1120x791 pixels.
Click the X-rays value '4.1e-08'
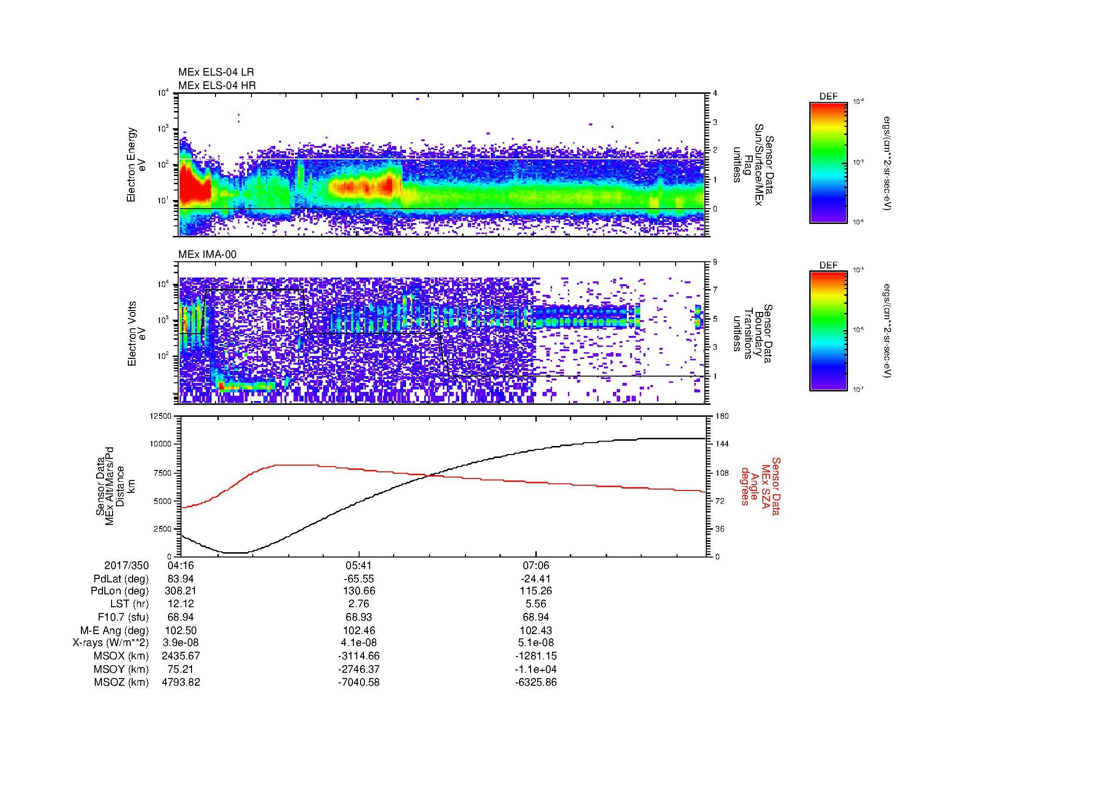click(359, 643)
